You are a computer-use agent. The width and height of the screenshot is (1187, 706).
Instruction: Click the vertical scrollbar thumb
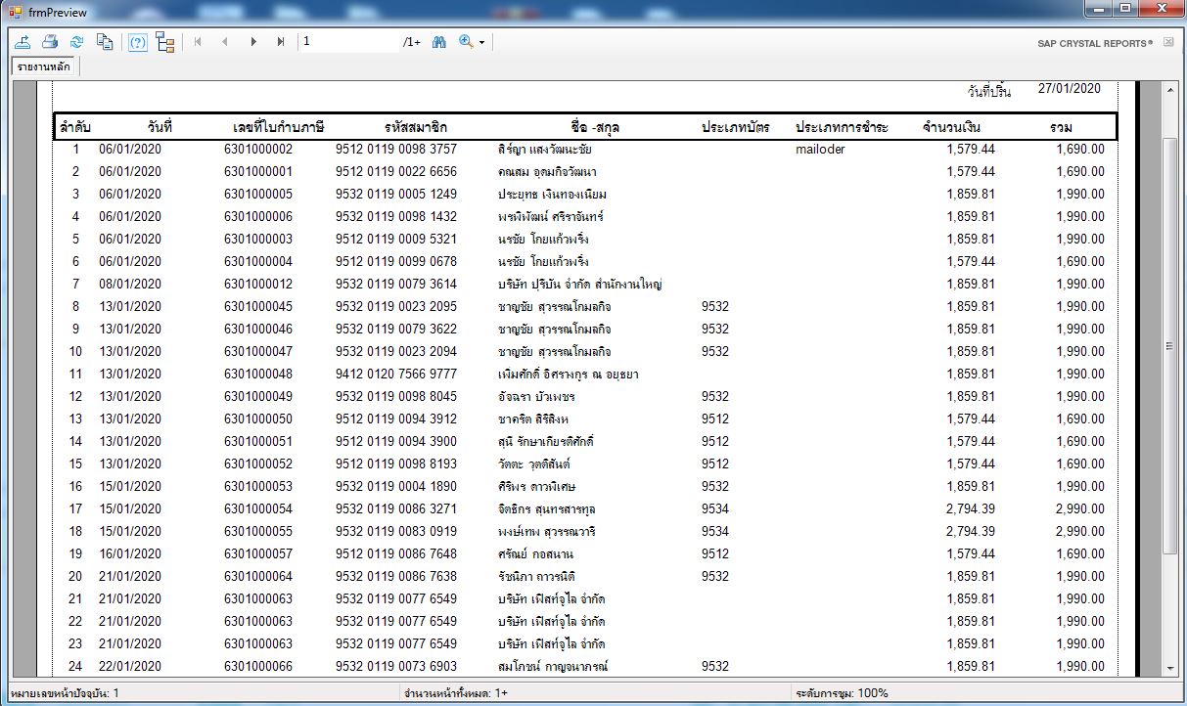click(1169, 346)
